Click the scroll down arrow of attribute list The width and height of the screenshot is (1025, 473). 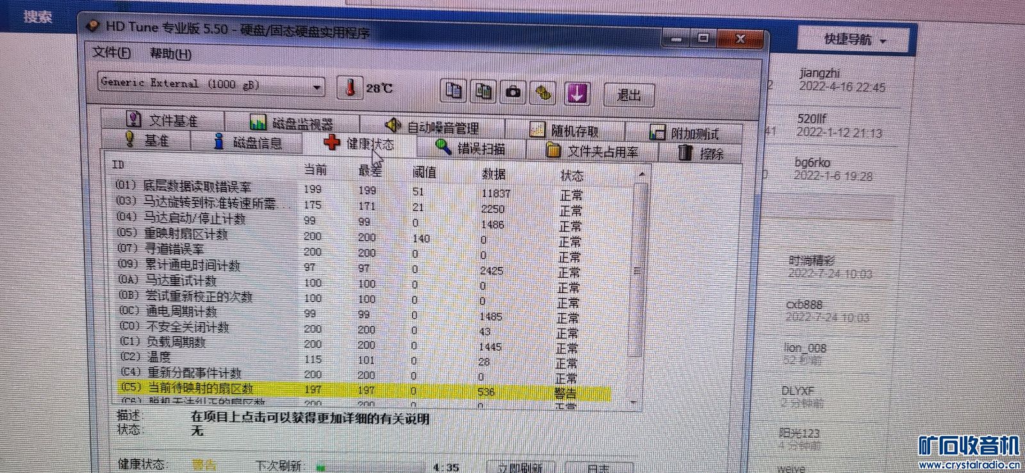634,403
